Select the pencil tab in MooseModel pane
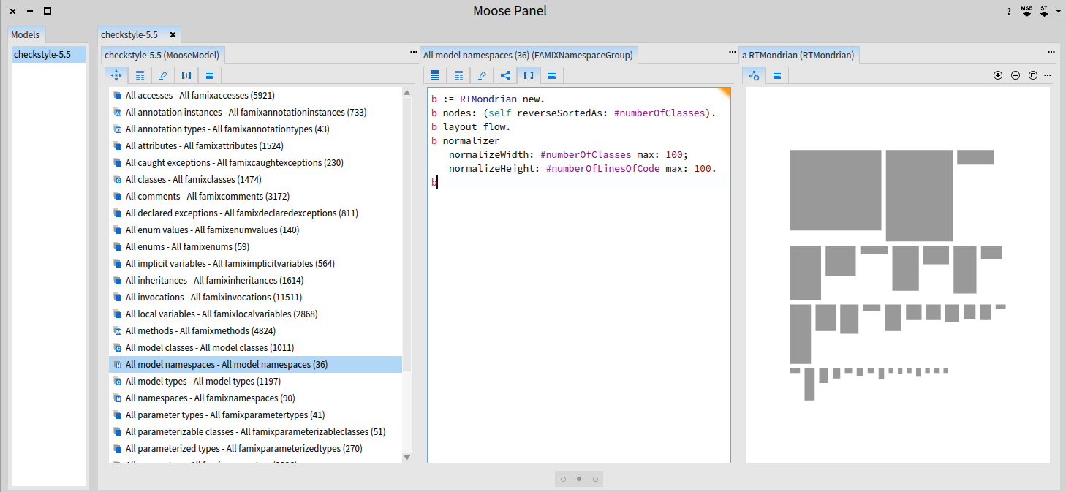The height and width of the screenshot is (492, 1066). (x=163, y=75)
